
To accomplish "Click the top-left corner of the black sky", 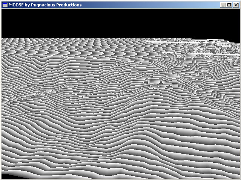I will tap(4, 11).
